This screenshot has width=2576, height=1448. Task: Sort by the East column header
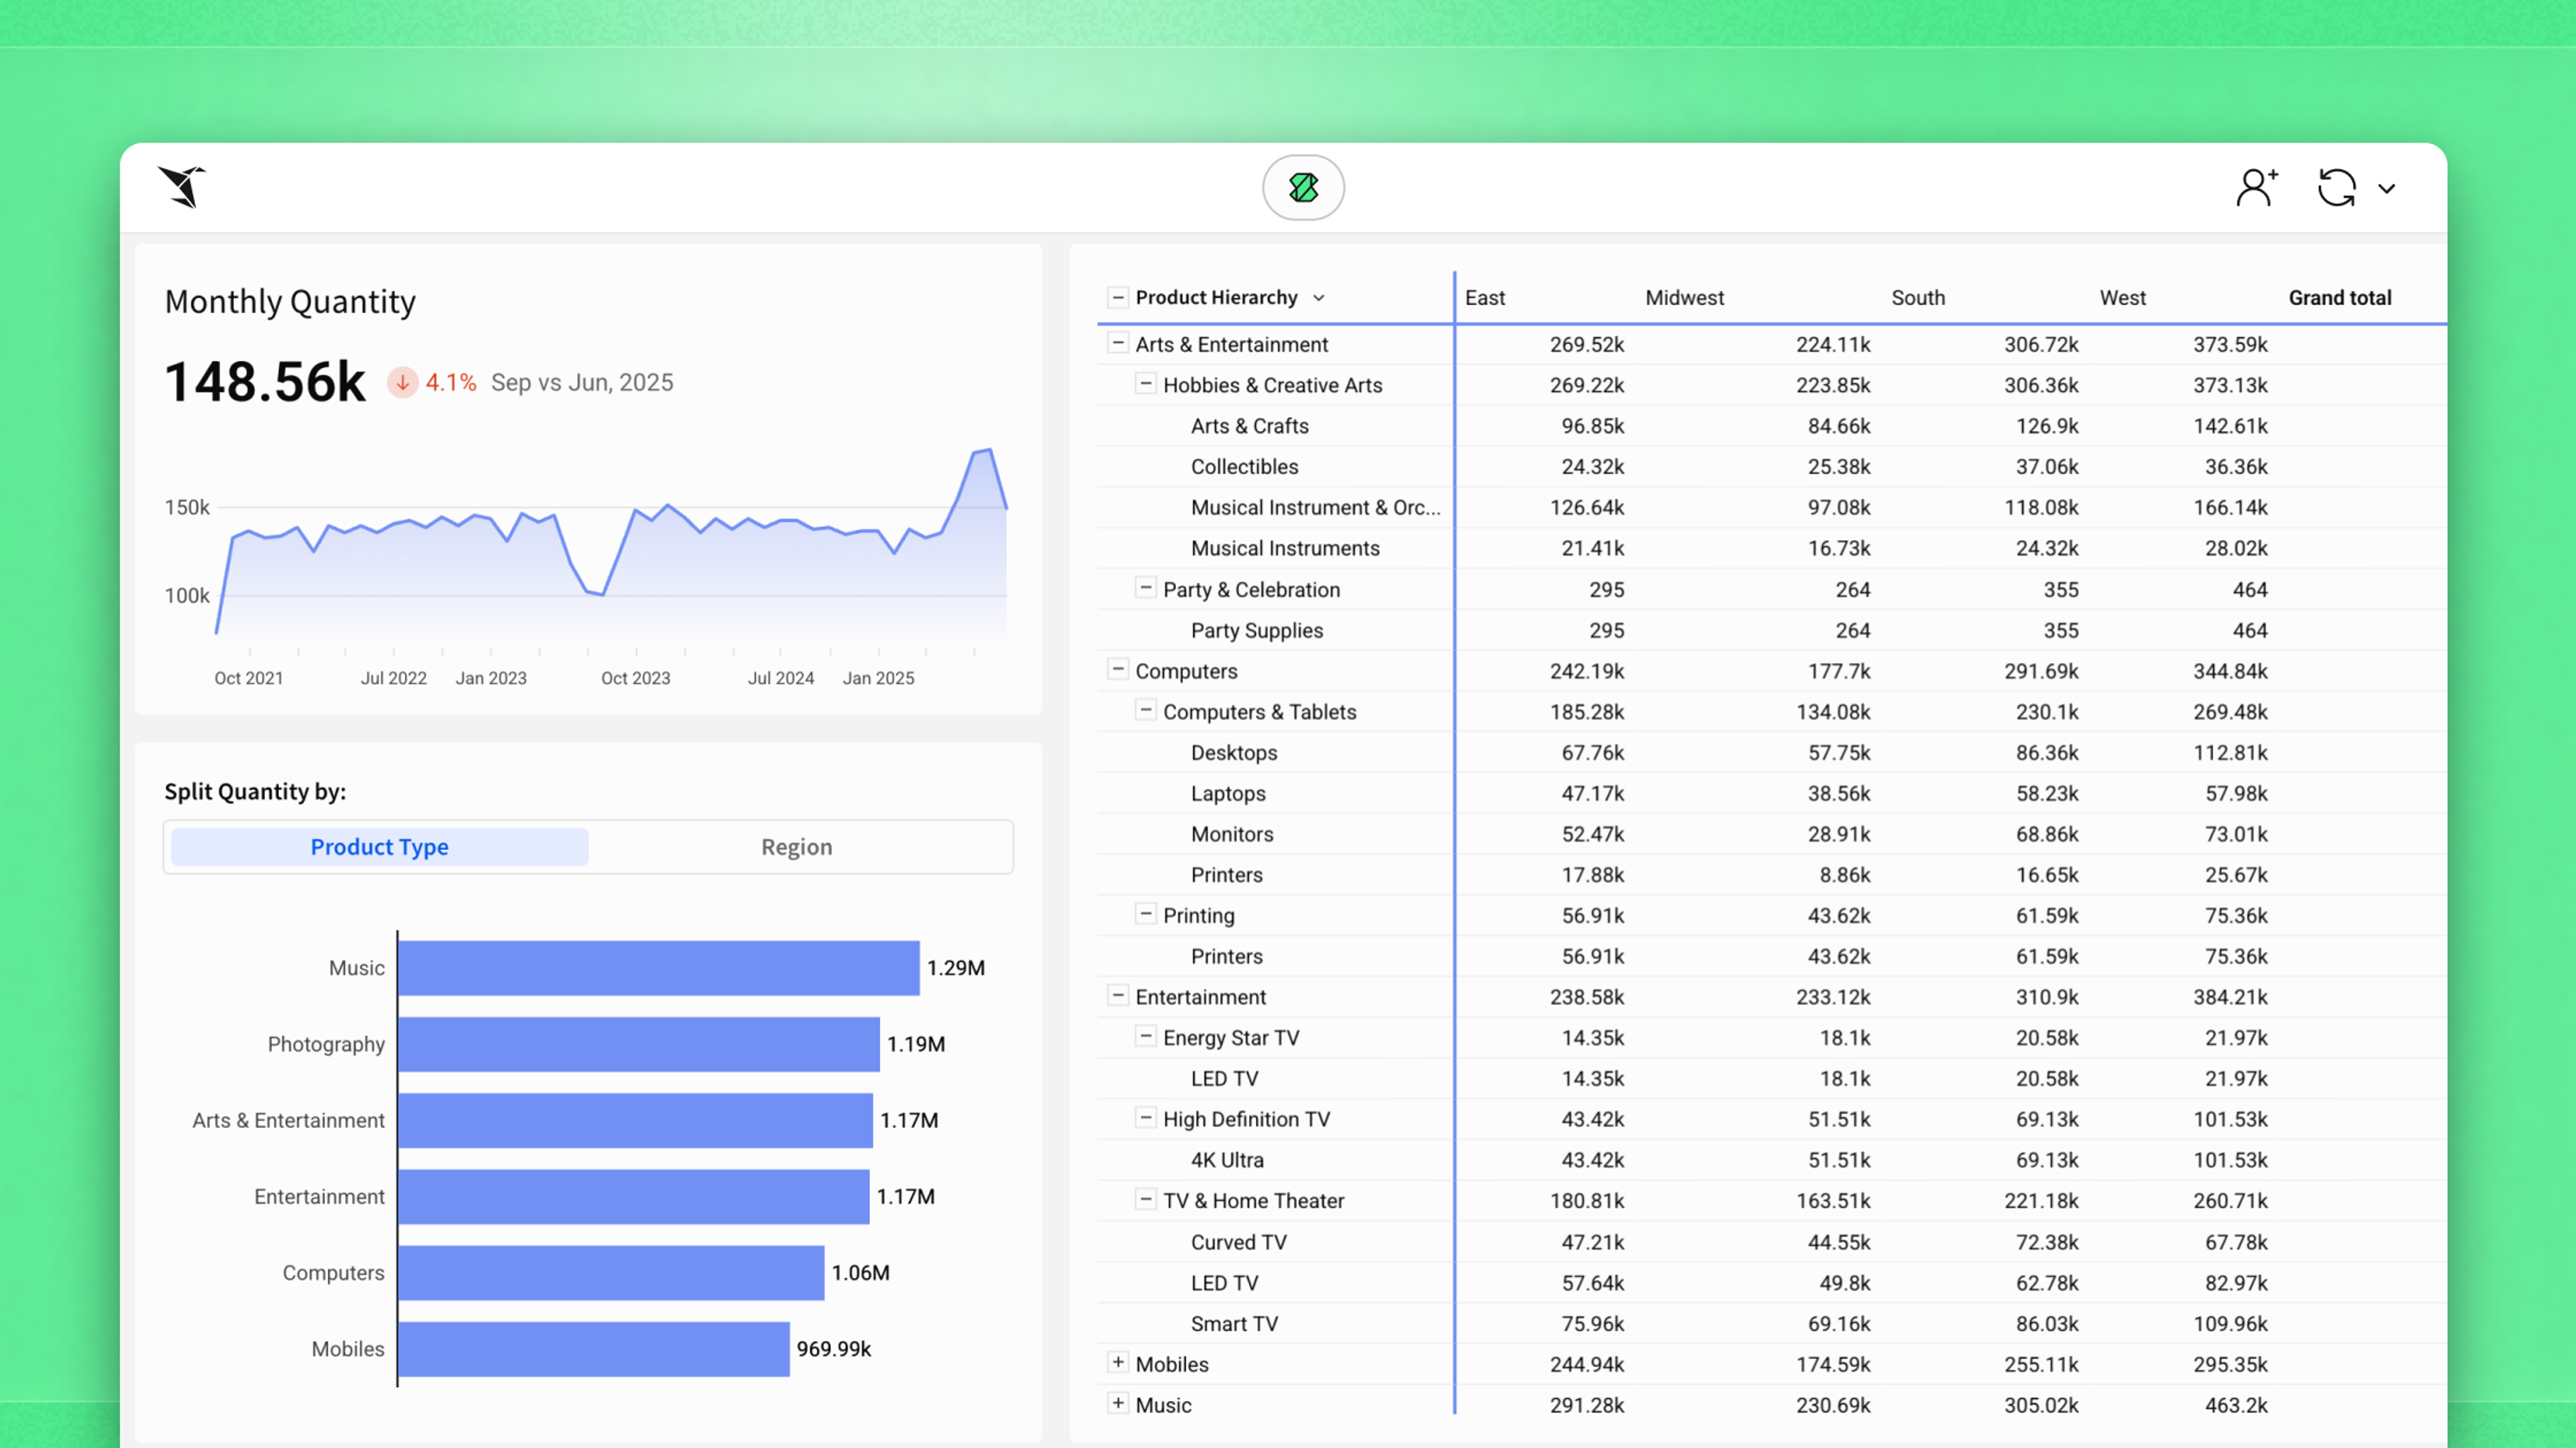pyautogui.click(x=1484, y=298)
